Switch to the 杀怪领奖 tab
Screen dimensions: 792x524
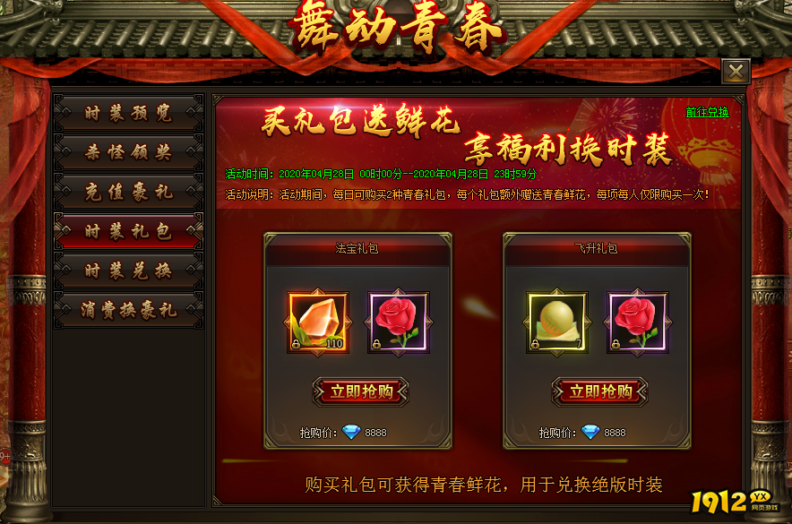(128, 152)
